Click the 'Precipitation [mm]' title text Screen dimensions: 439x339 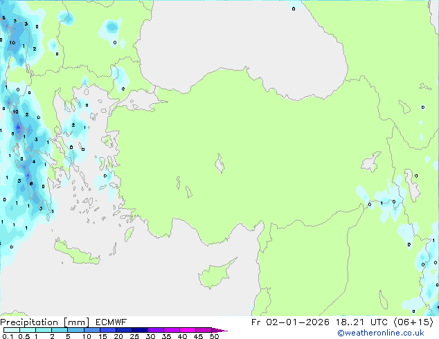45,322
